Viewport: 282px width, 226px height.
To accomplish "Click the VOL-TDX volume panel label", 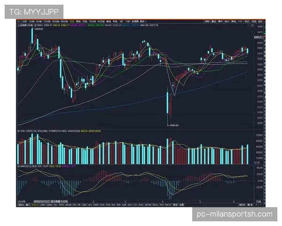I will tap(26, 129).
